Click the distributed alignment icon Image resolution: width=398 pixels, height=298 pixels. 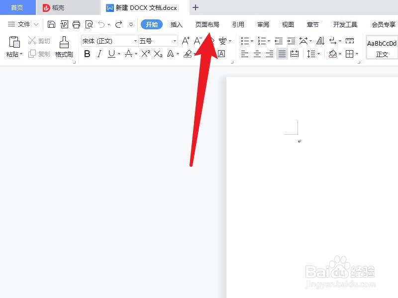pyautogui.click(x=295, y=54)
